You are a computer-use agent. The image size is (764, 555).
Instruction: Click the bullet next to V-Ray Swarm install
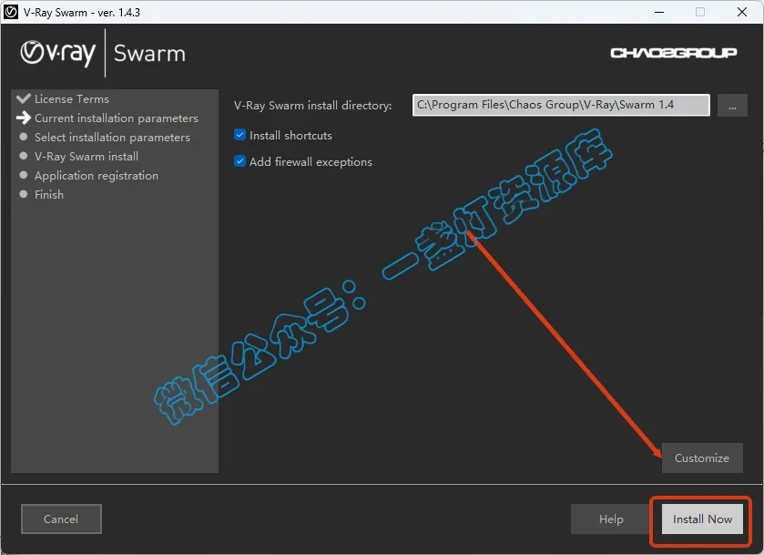click(x=23, y=156)
